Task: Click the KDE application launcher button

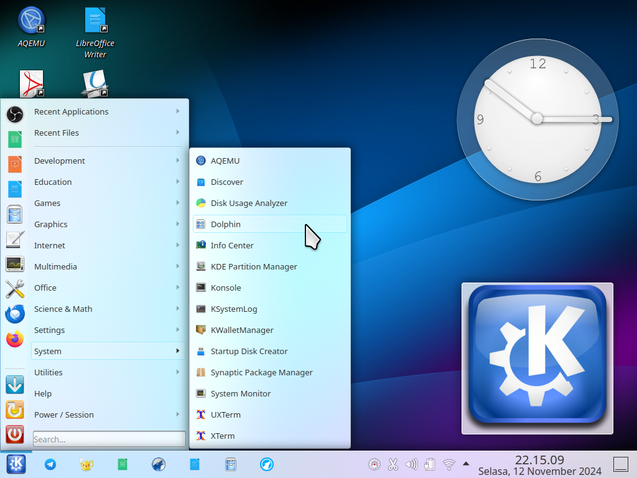Action: click(16, 464)
